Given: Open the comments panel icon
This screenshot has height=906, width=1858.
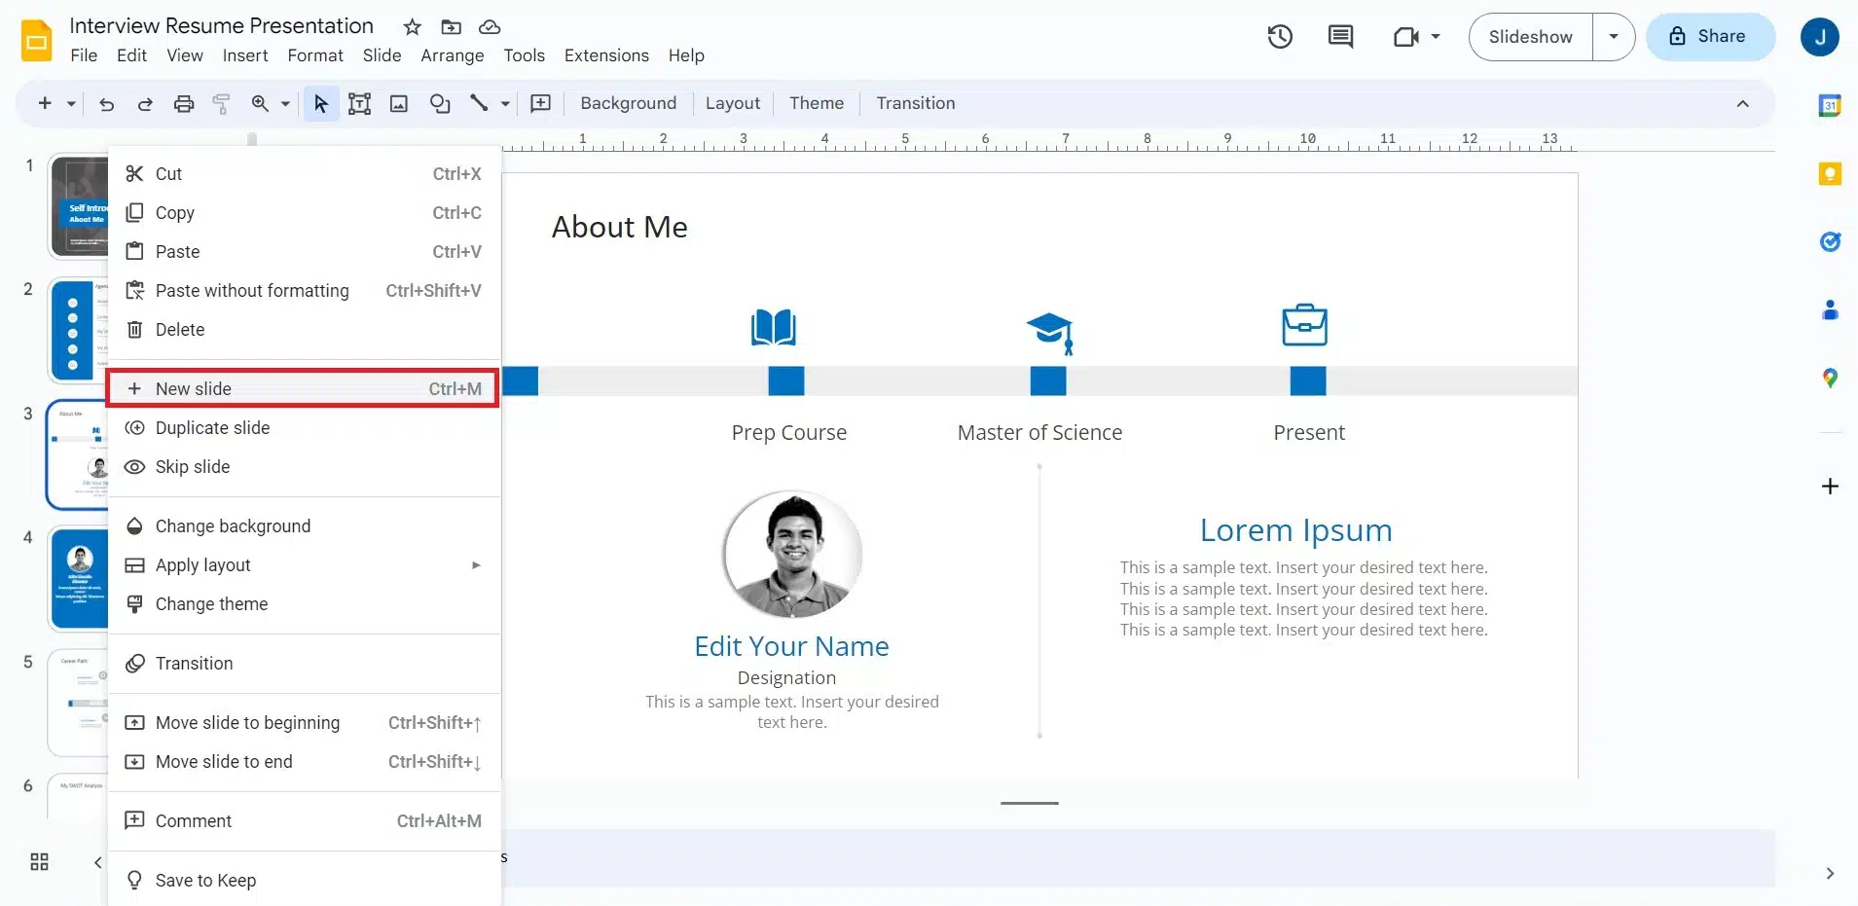Looking at the screenshot, I should (x=1340, y=37).
